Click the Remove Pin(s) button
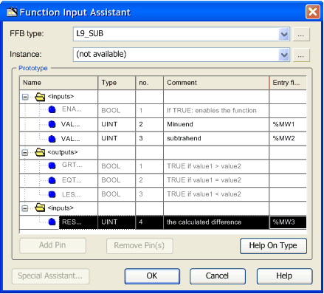Screen dimensions: 324x294 [x=139, y=246]
